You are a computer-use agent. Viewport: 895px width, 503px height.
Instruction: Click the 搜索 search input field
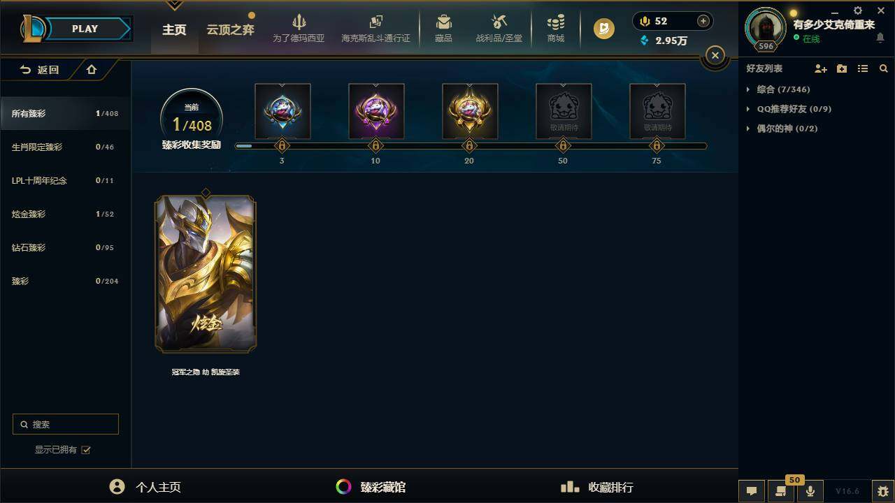point(66,424)
